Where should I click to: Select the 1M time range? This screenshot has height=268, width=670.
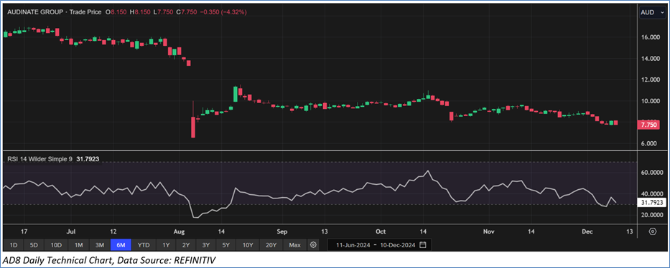[x=78, y=245]
